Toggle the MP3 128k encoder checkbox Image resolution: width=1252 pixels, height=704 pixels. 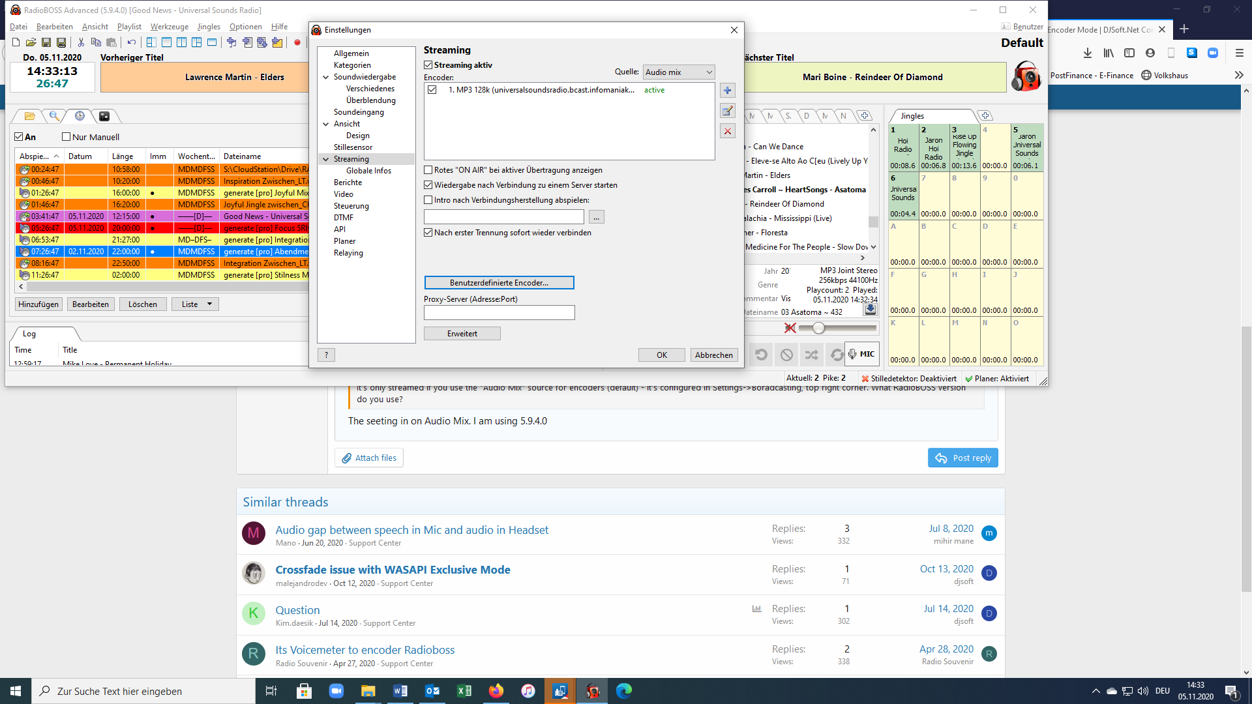[432, 90]
